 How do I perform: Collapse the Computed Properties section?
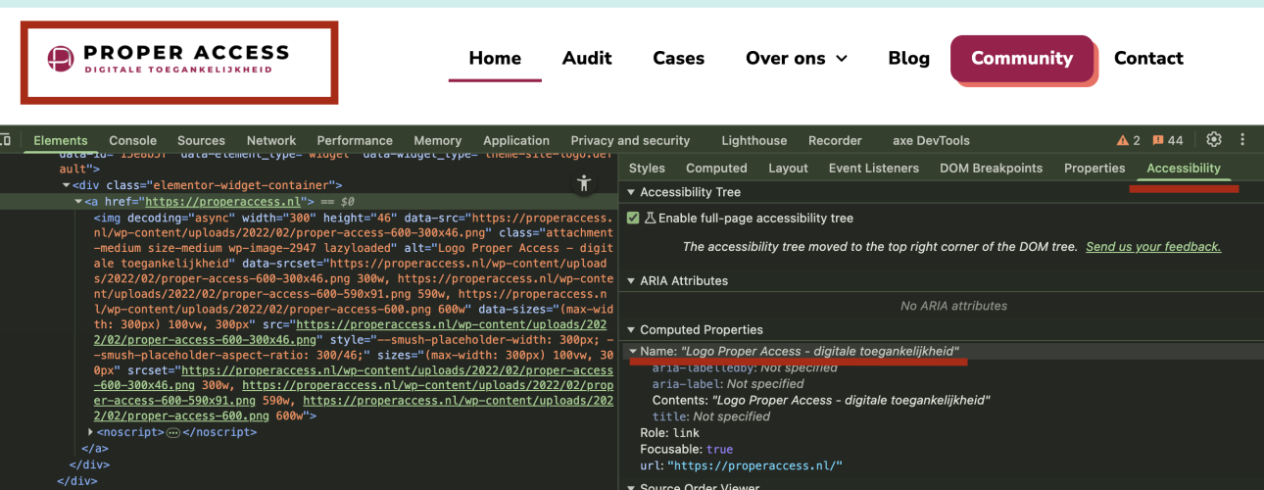(x=632, y=330)
